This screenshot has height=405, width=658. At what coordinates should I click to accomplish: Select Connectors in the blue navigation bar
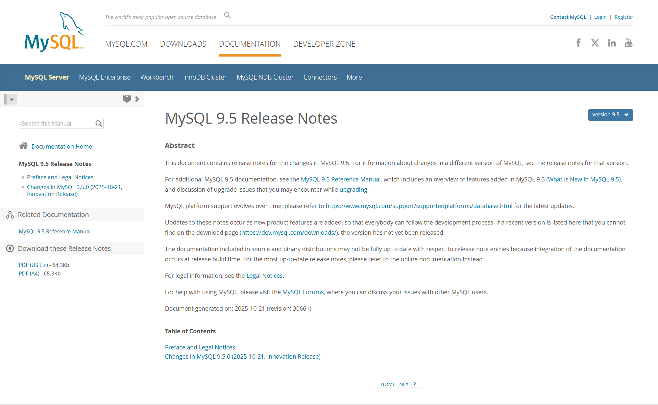[x=320, y=77]
